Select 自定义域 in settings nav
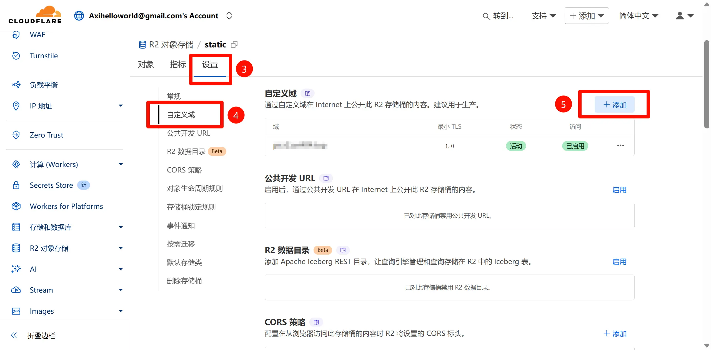Image resolution: width=711 pixels, height=350 pixels. point(181,115)
